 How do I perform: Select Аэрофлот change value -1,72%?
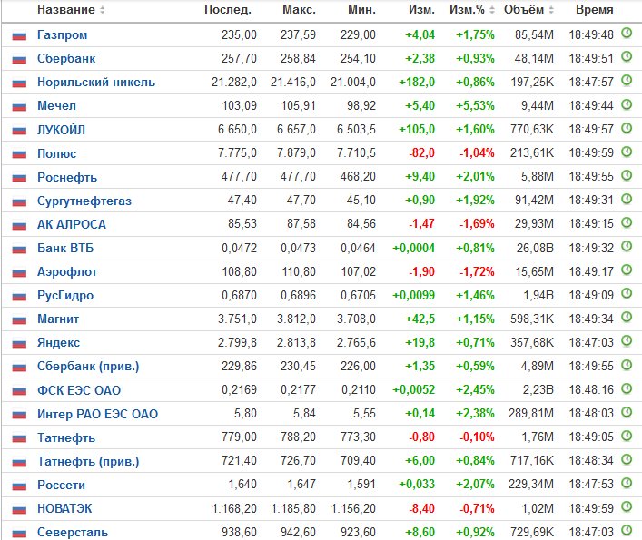(477, 271)
